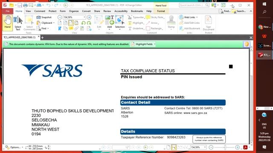Click the Print icon in the quick access toolbar
The width and height of the screenshot is (273, 153).
click(x=25, y=5)
